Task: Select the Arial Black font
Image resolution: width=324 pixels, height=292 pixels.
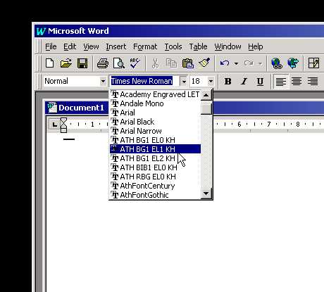Action: 156,122
